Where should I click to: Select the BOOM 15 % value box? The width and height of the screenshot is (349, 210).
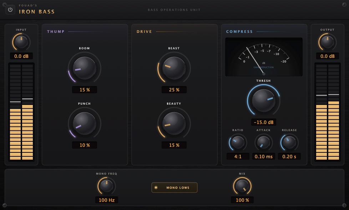(x=85, y=90)
